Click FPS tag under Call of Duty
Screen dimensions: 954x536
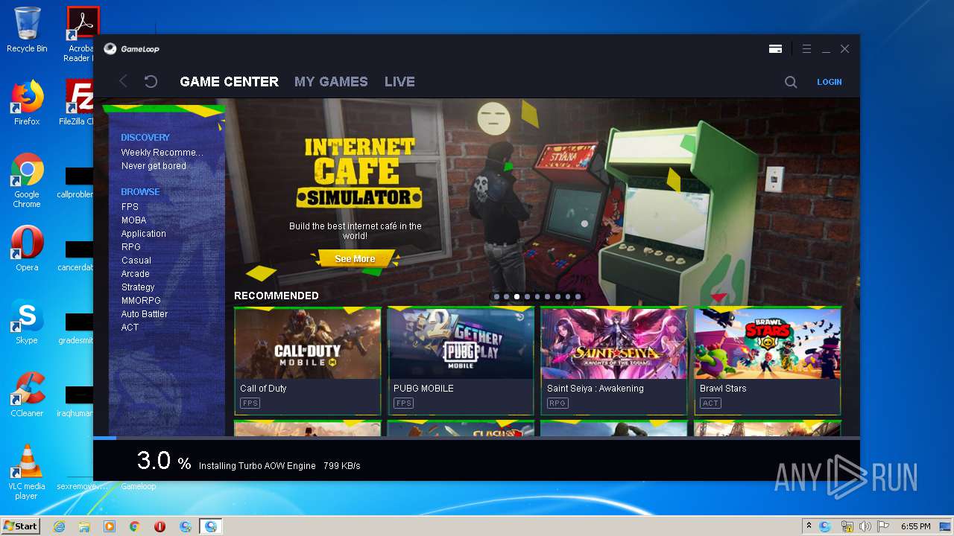(250, 403)
